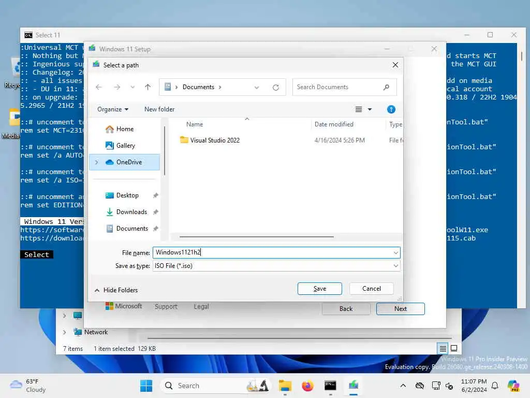This screenshot has height=398, width=530.
Task: Expand the Network node in File Explorer
Action: click(x=65, y=332)
